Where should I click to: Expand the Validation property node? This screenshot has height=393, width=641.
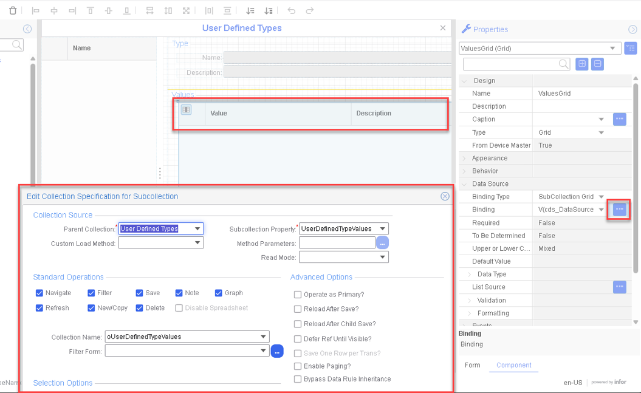[469, 300]
